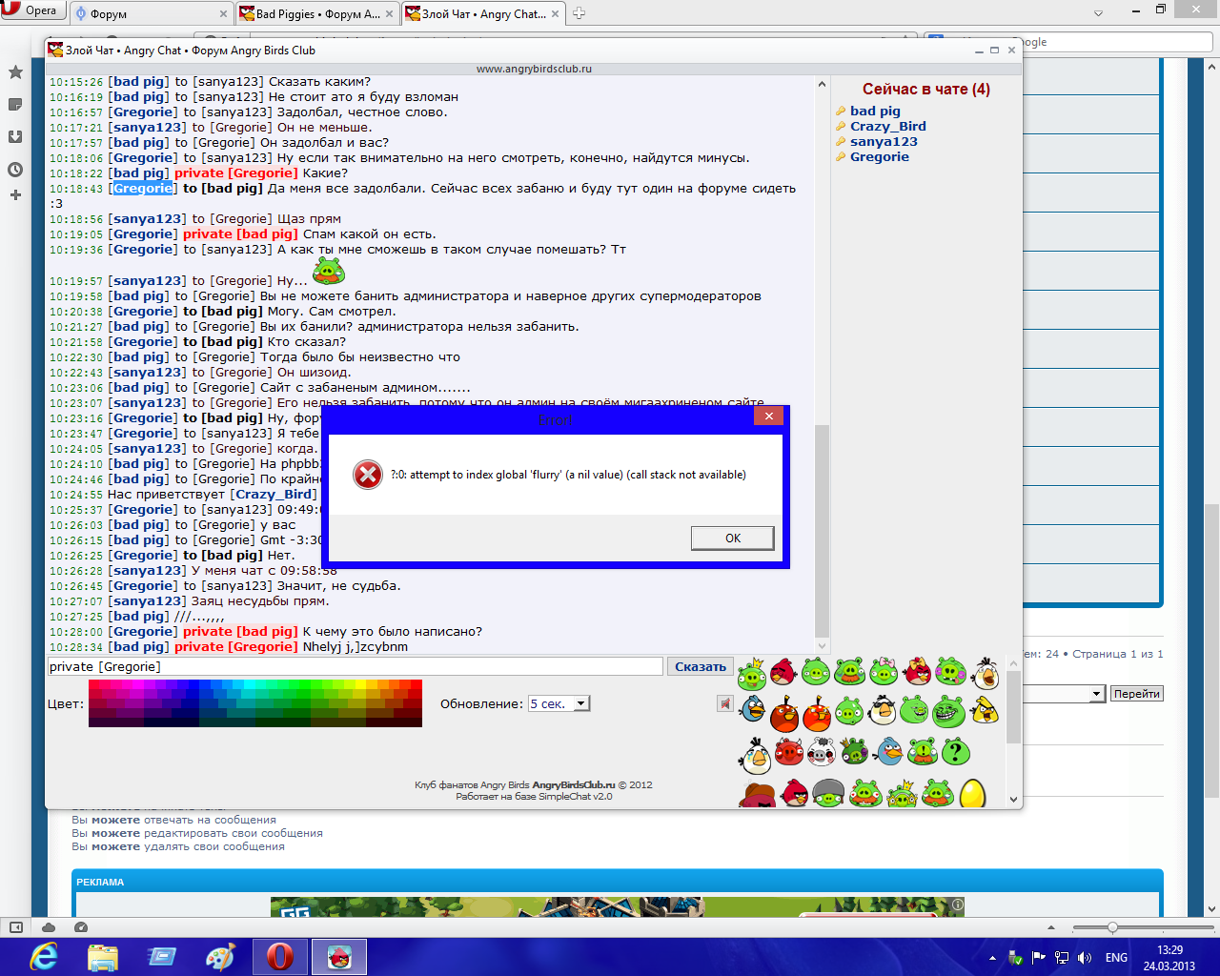Select Crazy_Bird in online users list

coord(887,126)
